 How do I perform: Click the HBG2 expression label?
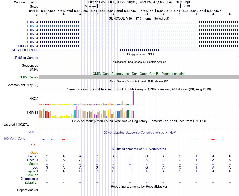34,99
